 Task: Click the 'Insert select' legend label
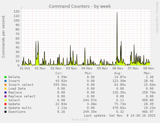tap(21, 85)
